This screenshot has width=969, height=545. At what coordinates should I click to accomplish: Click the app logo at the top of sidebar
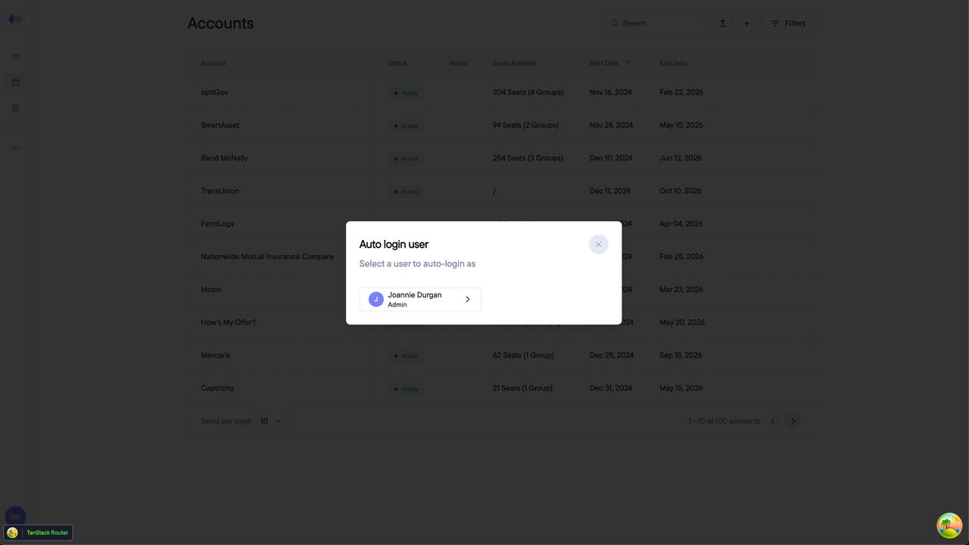[15, 18]
